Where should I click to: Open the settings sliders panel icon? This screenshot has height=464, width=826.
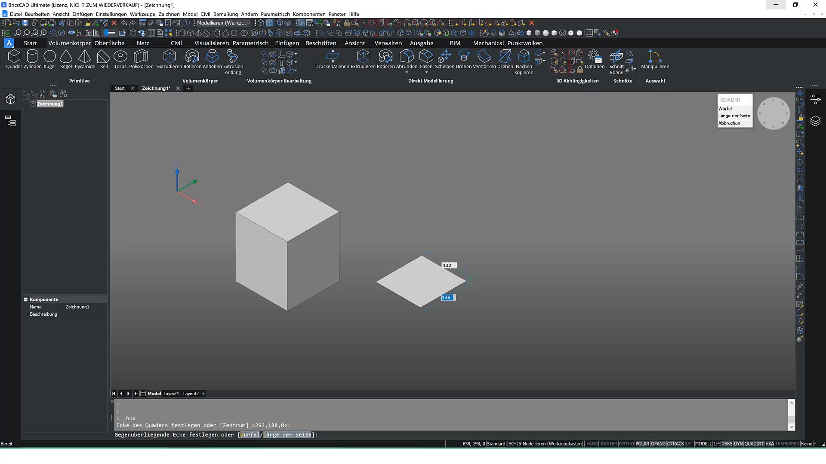pos(815,100)
